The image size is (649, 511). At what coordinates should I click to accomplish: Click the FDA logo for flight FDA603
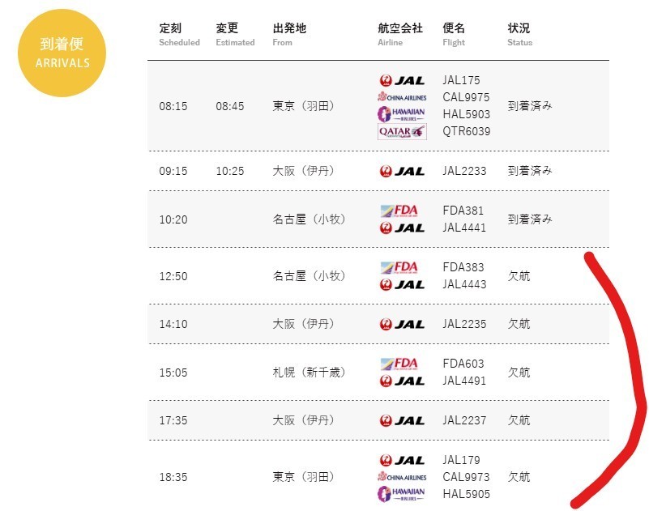tap(399, 364)
